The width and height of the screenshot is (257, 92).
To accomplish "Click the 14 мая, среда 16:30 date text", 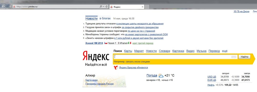I will pos(124,19).
